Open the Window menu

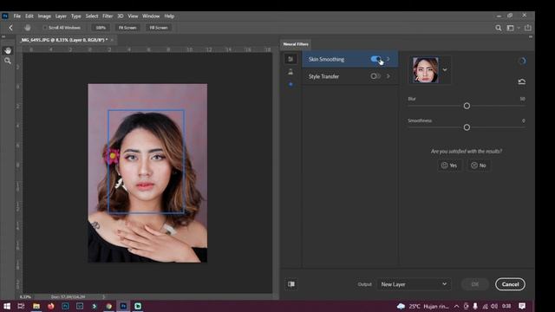(151, 16)
